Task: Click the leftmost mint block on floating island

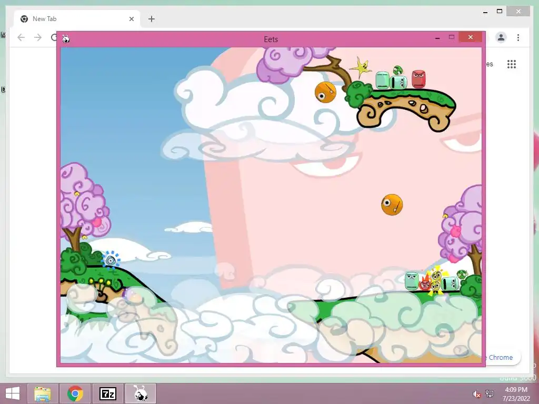Action: click(382, 80)
